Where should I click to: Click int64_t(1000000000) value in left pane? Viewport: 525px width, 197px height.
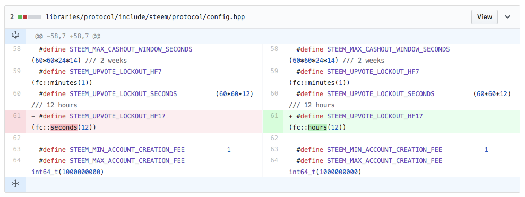pyautogui.click(x=67, y=172)
